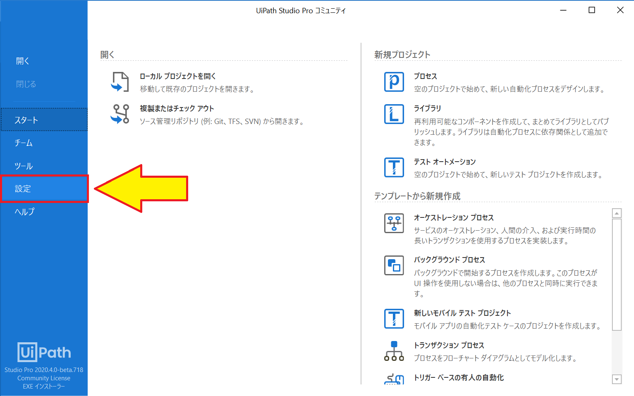Click the Community License text
Image resolution: width=634 pixels, height=396 pixels.
44,378
